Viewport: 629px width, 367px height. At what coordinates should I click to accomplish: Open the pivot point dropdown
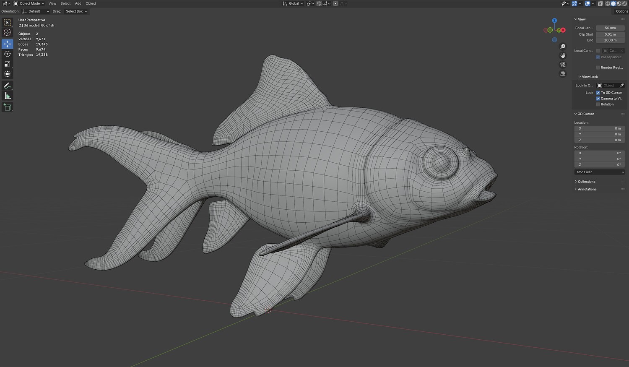tap(310, 3)
